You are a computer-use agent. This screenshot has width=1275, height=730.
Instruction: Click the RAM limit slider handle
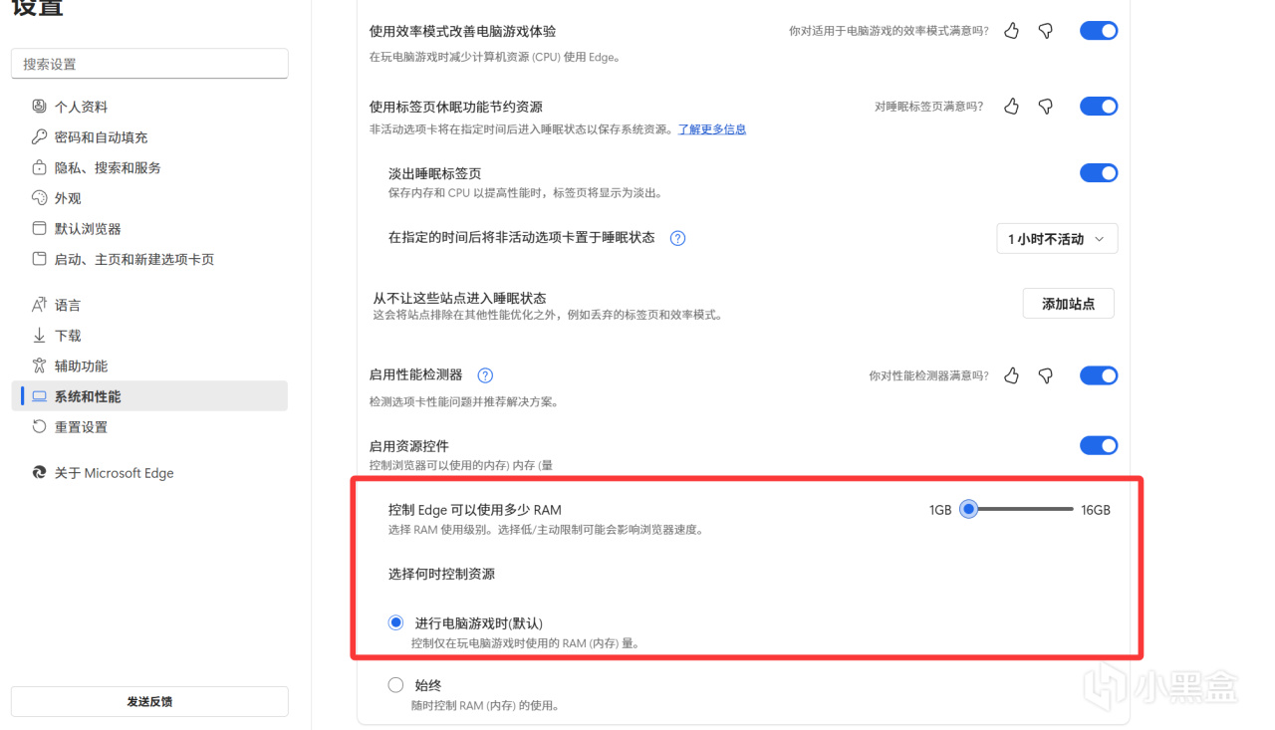click(x=967, y=509)
